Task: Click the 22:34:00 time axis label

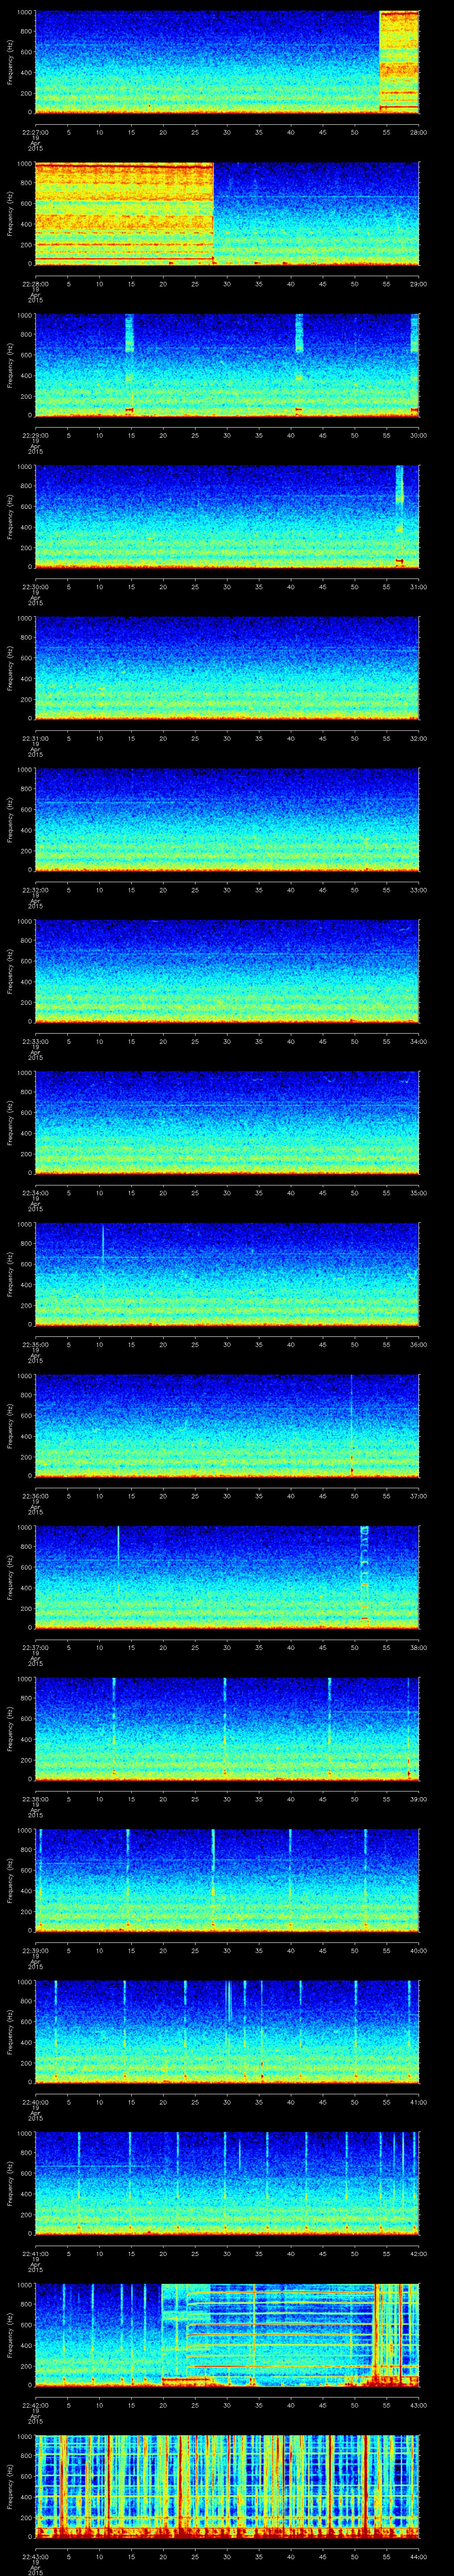Action: coord(35,1192)
